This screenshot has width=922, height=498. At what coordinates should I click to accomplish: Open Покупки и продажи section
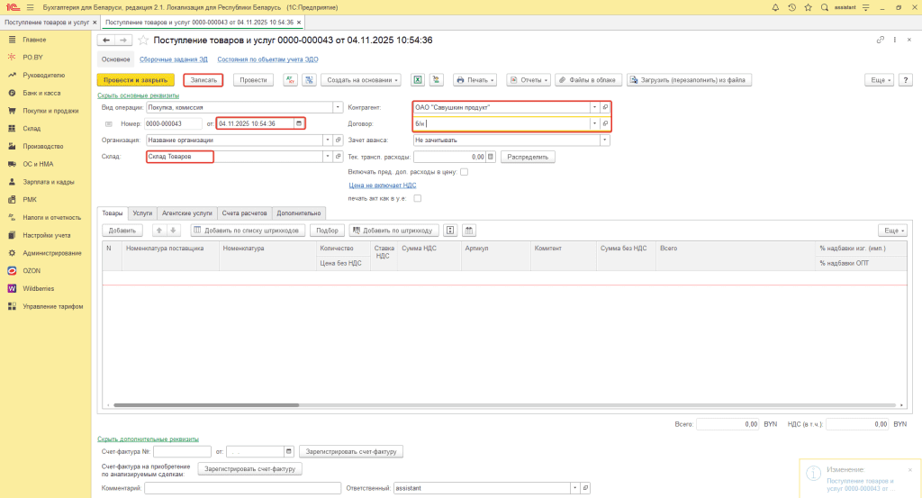tap(50, 111)
